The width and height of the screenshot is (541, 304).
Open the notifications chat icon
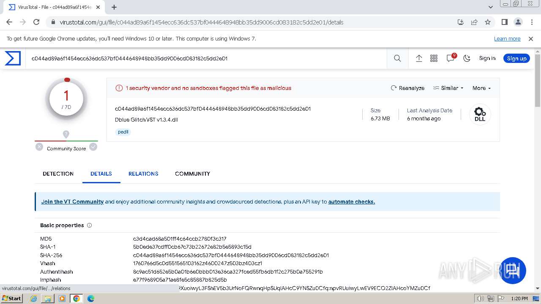click(x=451, y=58)
